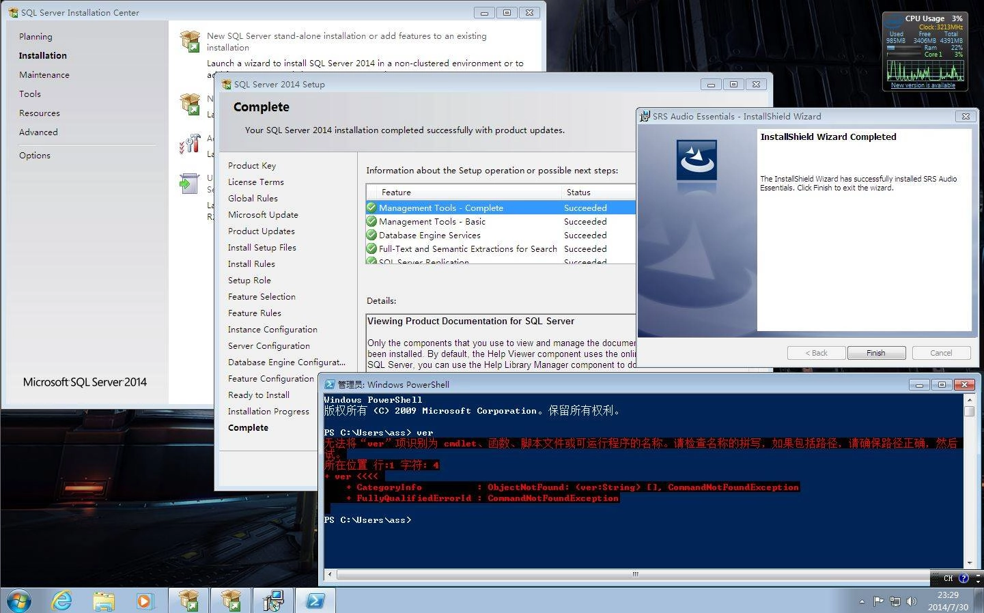Click the Back button in InstallShield wizard
This screenshot has width=984, height=613.
click(x=816, y=353)
